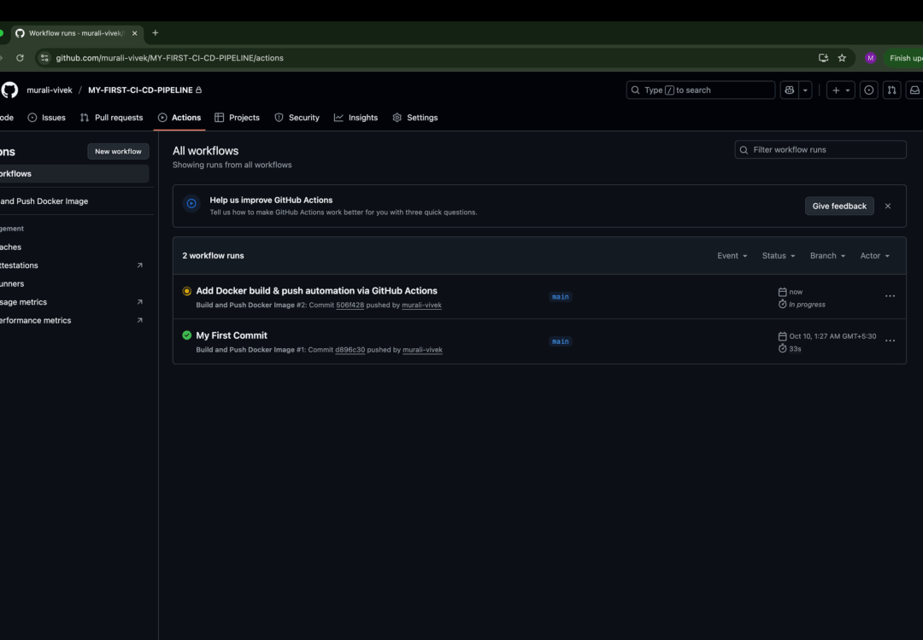Screen dimensions: 923x640
Task: Switch to the Security tab
Action: point(297,118)
